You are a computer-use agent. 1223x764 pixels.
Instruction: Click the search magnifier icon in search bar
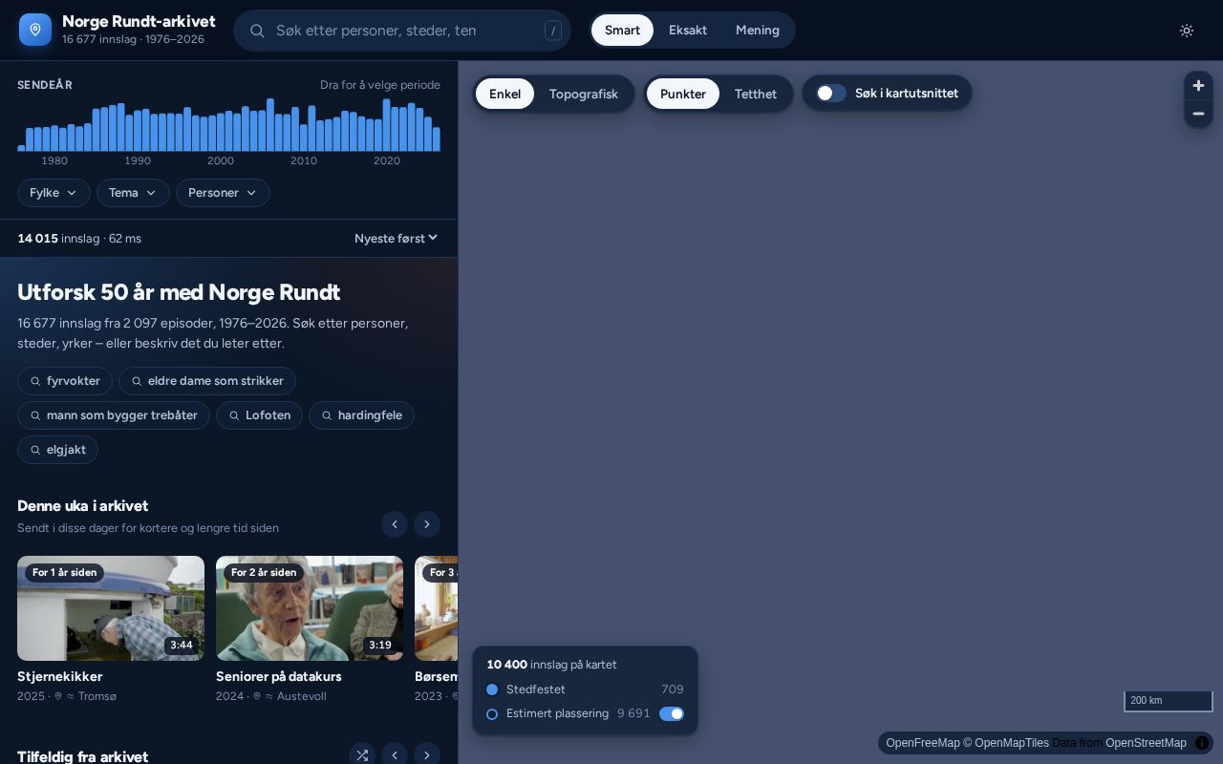tap(257, 31)
